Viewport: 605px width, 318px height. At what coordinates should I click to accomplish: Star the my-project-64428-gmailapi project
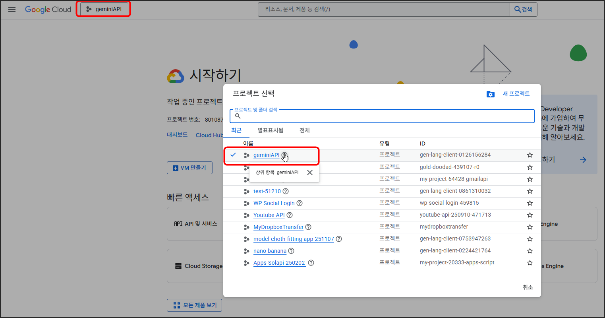tap(530, 179)
